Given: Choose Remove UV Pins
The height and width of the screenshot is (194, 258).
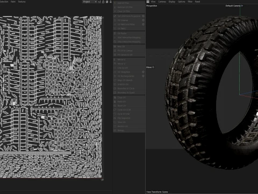Looking at the screenshot, I should [x=129, y=7].
